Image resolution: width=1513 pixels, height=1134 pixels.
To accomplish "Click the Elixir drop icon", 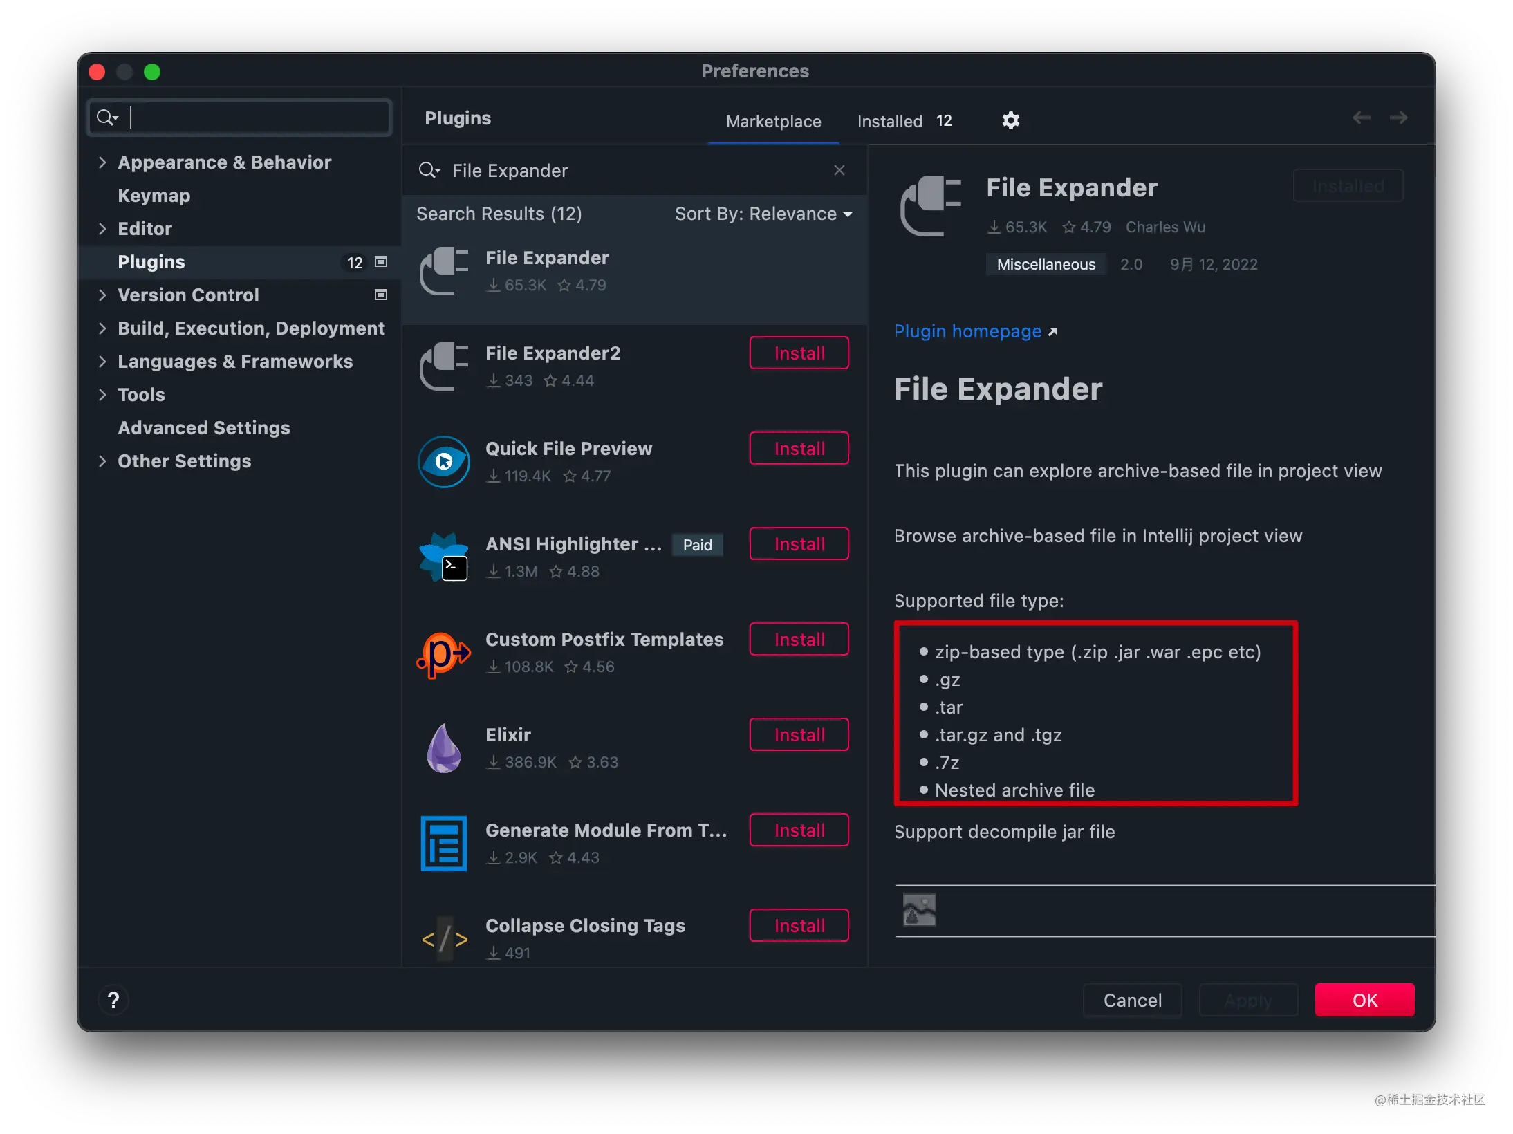I will tap(444, 748).
